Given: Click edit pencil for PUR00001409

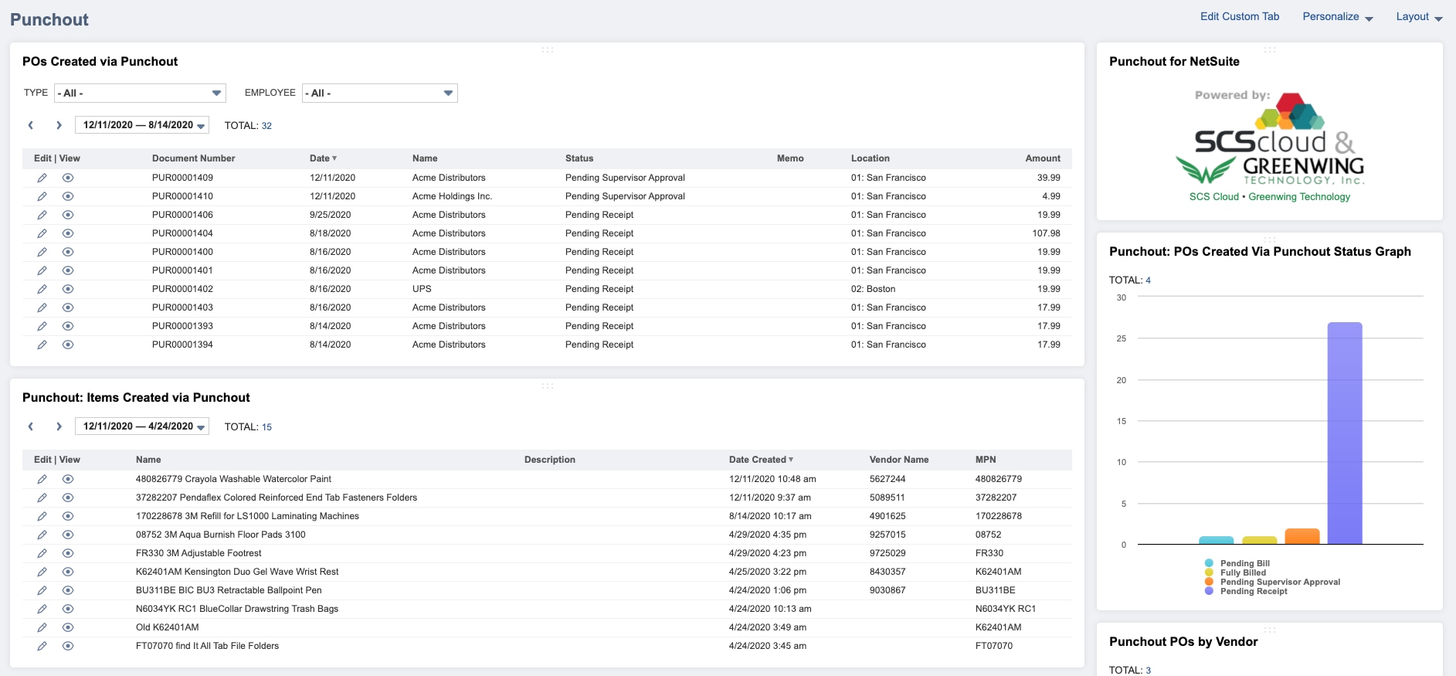Looking at the screenshot, I should coord(42,178).
